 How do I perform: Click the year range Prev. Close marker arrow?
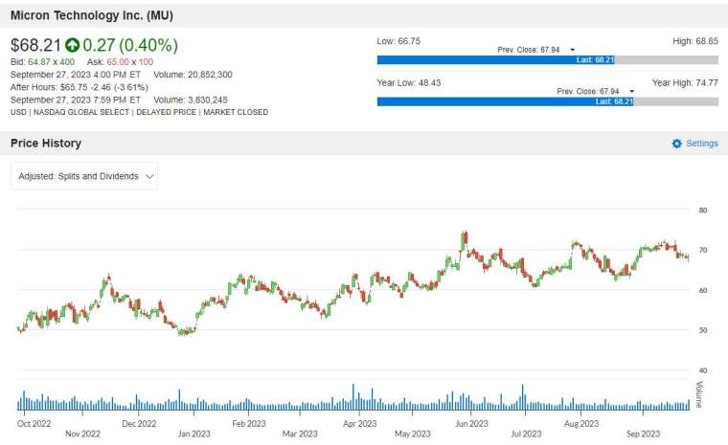point(631,92)
